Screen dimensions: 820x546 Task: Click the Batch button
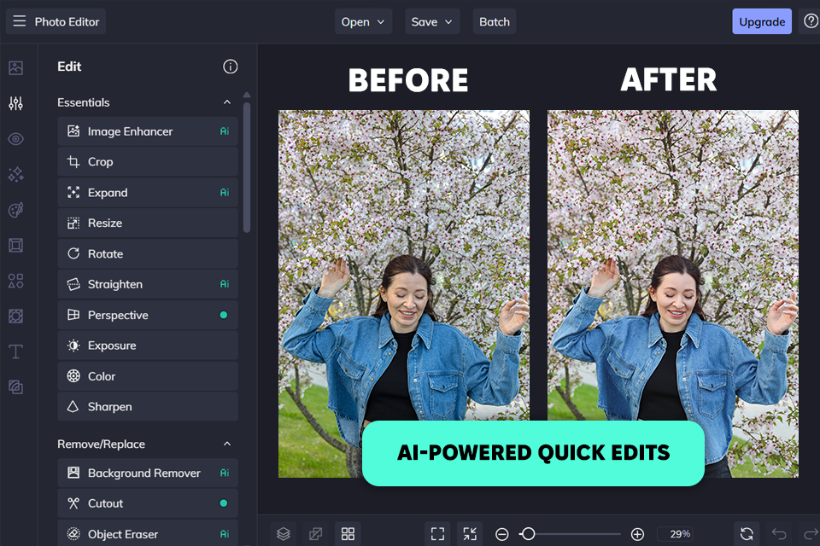[495, 21]
